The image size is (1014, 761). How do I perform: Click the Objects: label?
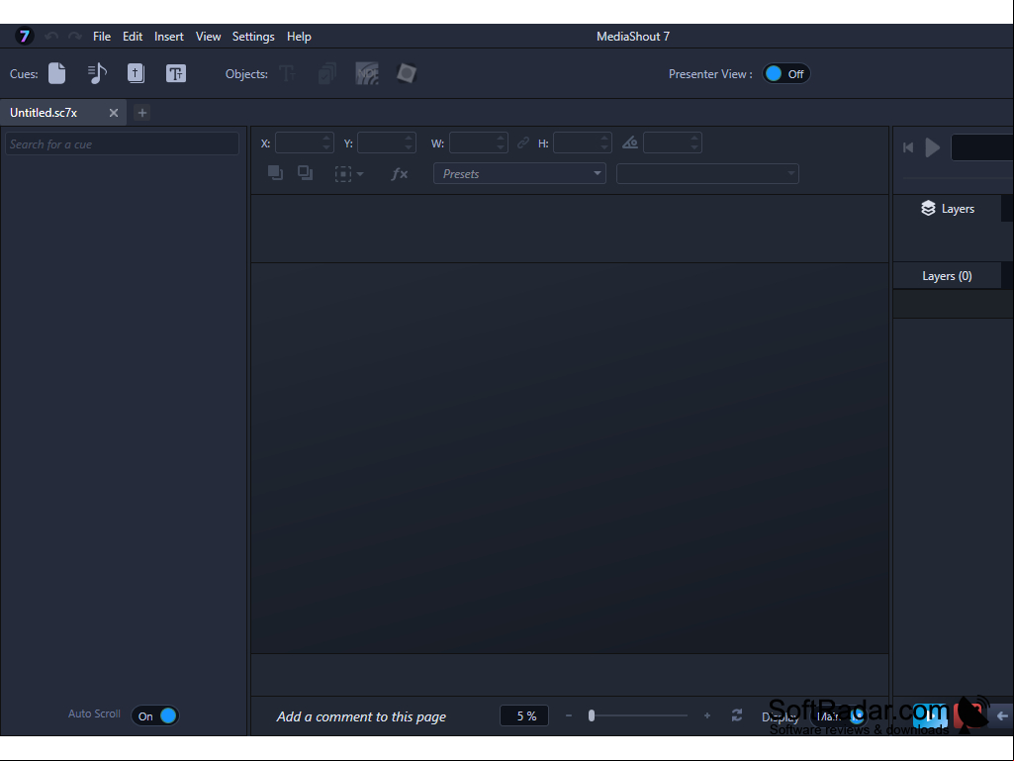(x=246, y=74)
